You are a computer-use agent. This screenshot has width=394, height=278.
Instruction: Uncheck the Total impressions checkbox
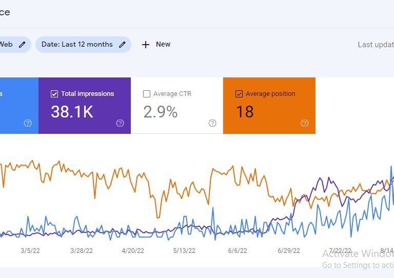[54, 94]
